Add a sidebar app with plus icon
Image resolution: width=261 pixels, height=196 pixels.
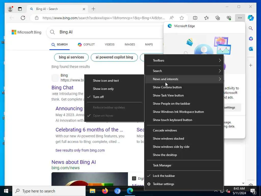point(251,65)
